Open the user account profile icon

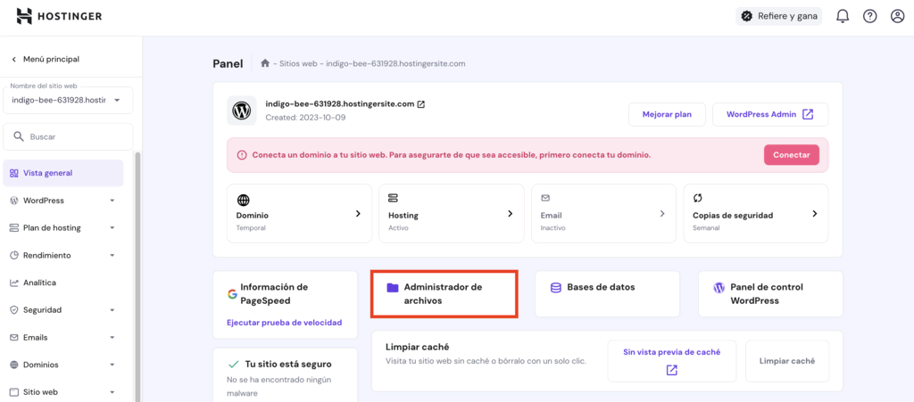(897, 16)
